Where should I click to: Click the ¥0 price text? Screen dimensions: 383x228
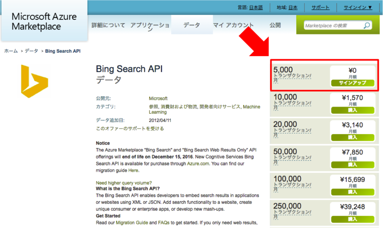(352, 70)
